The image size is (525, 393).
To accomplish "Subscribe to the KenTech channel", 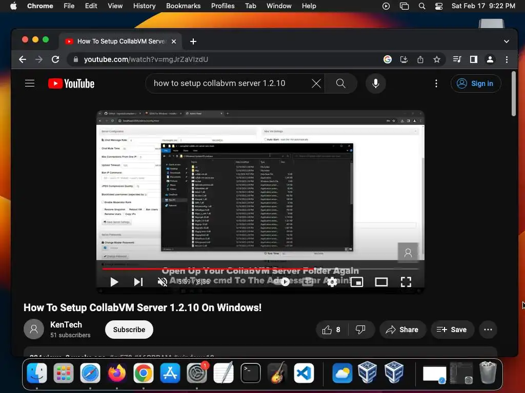I will click(x=129, y=330).
